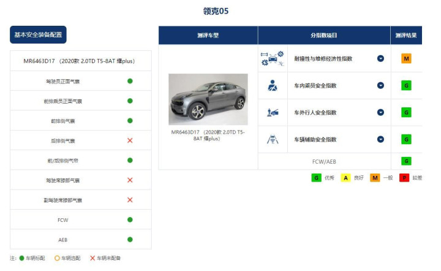Click the FCW label in equipment list
441x271 pixels.
click(x=62, y=220)
